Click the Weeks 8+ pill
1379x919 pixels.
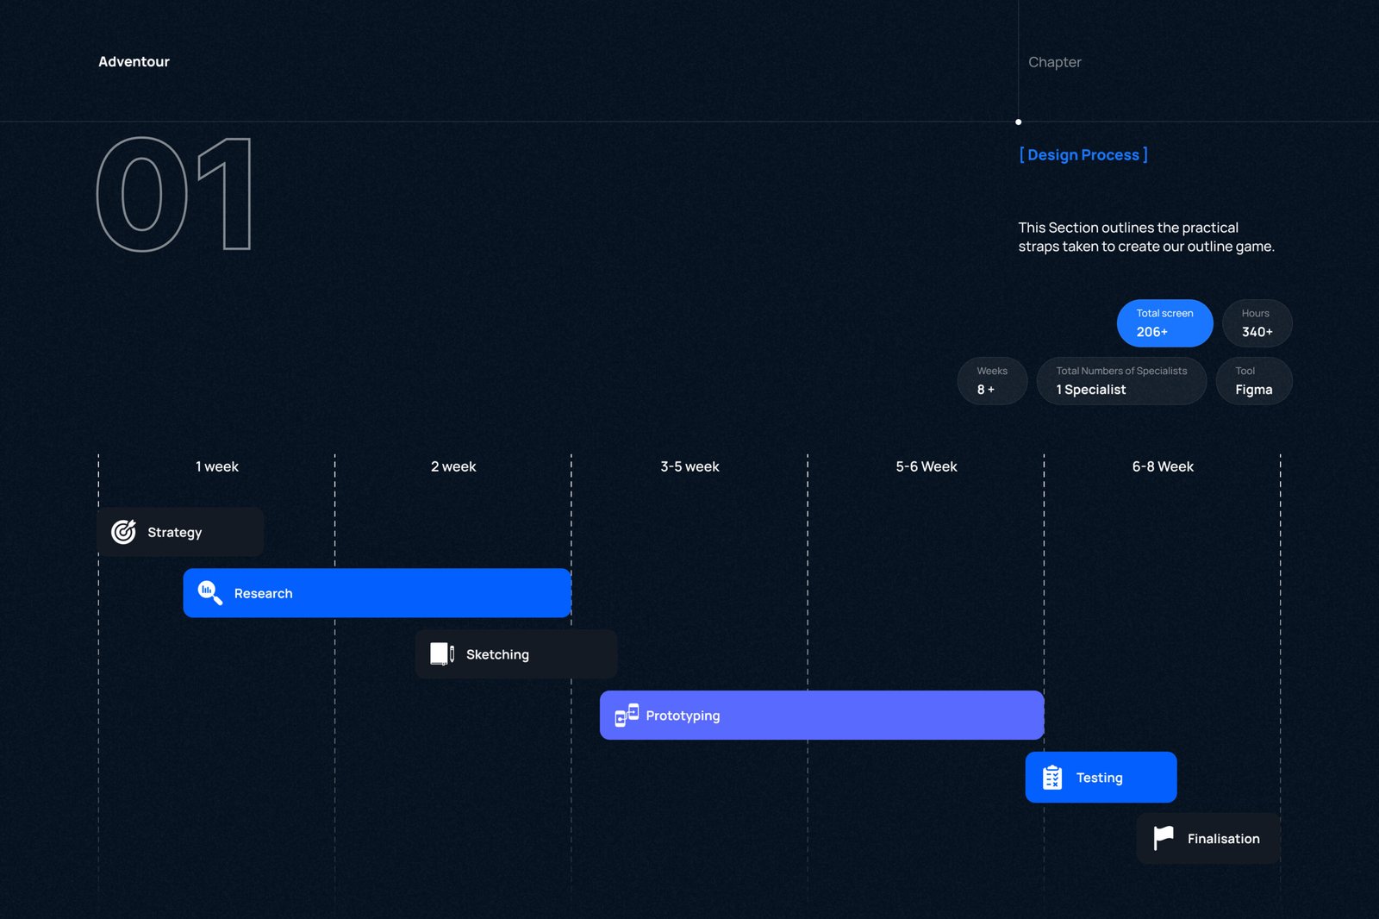[x=992, y=381]
